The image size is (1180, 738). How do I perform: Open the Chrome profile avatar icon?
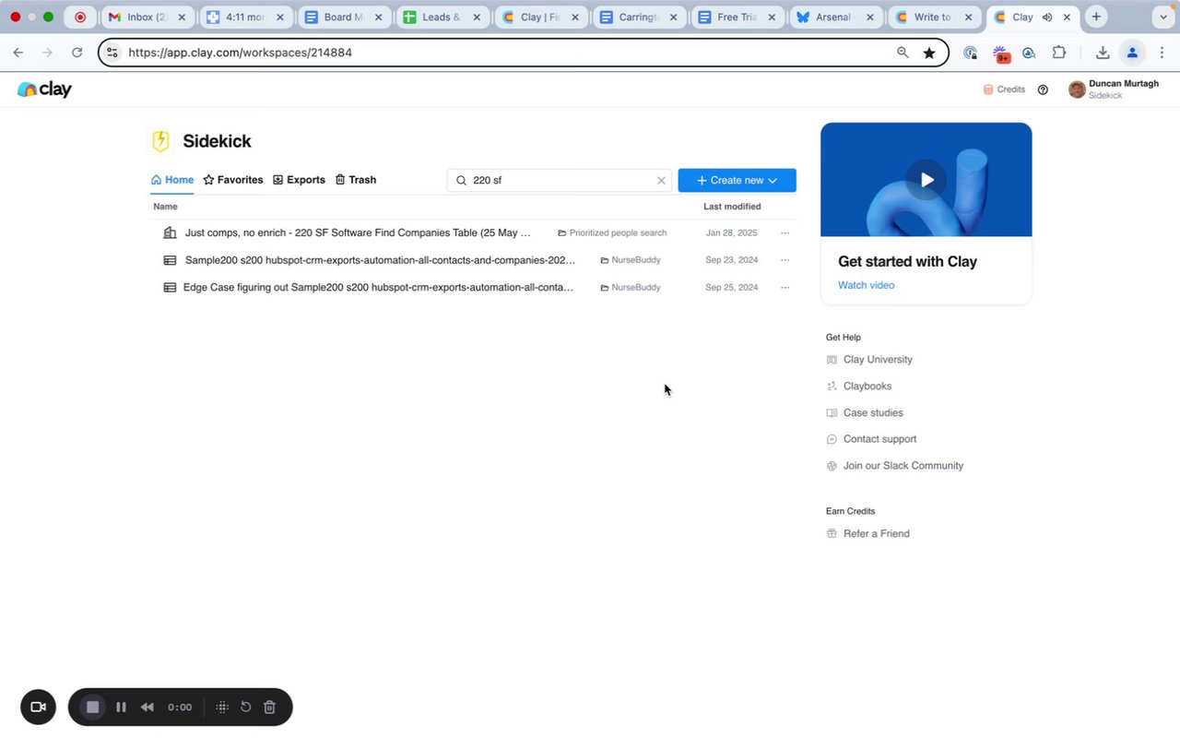pyautogui.click(x=1133, y=53)
